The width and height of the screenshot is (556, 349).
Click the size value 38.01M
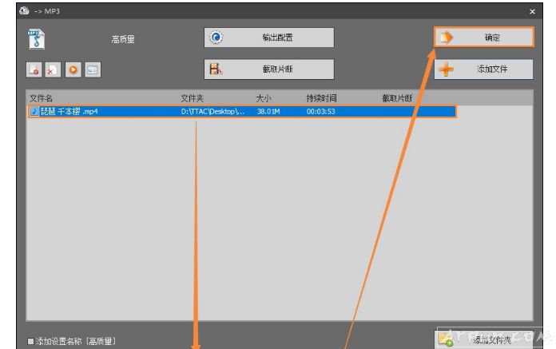(x=268, y=111)
